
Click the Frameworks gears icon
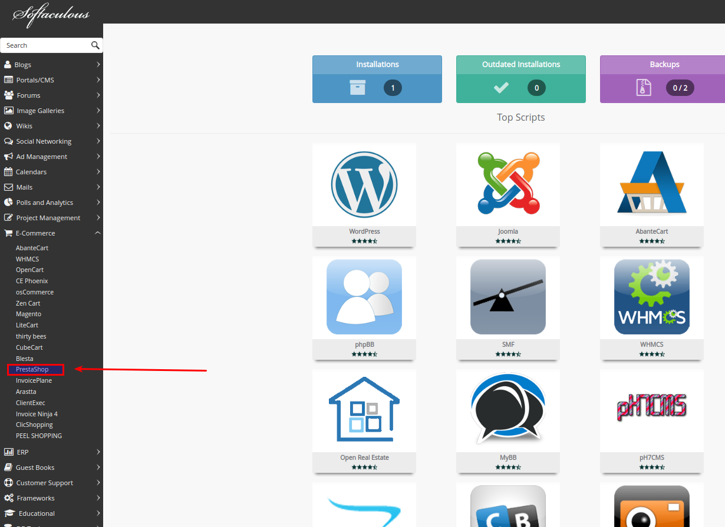tap(8, 498)
